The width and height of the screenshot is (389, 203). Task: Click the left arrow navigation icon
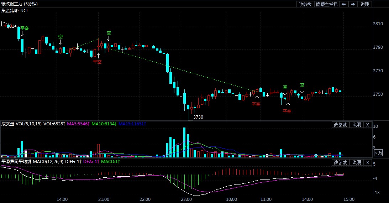[x=343, y=4]
